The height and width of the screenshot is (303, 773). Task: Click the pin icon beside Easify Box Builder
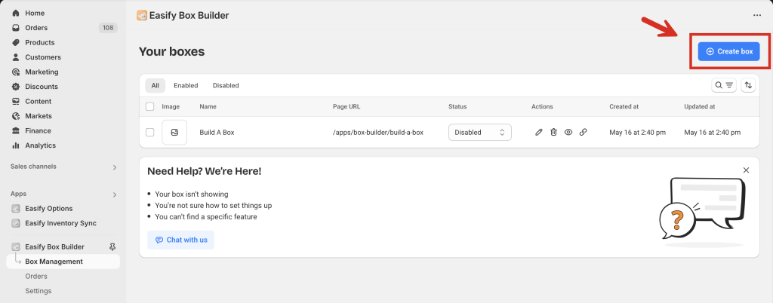[112, 247]
